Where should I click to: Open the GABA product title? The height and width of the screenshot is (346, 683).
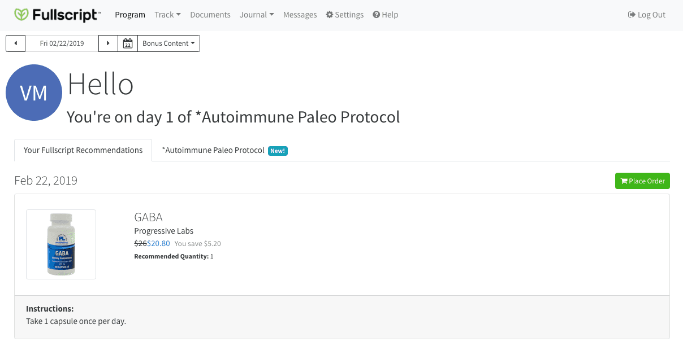[x=148, y=217]
